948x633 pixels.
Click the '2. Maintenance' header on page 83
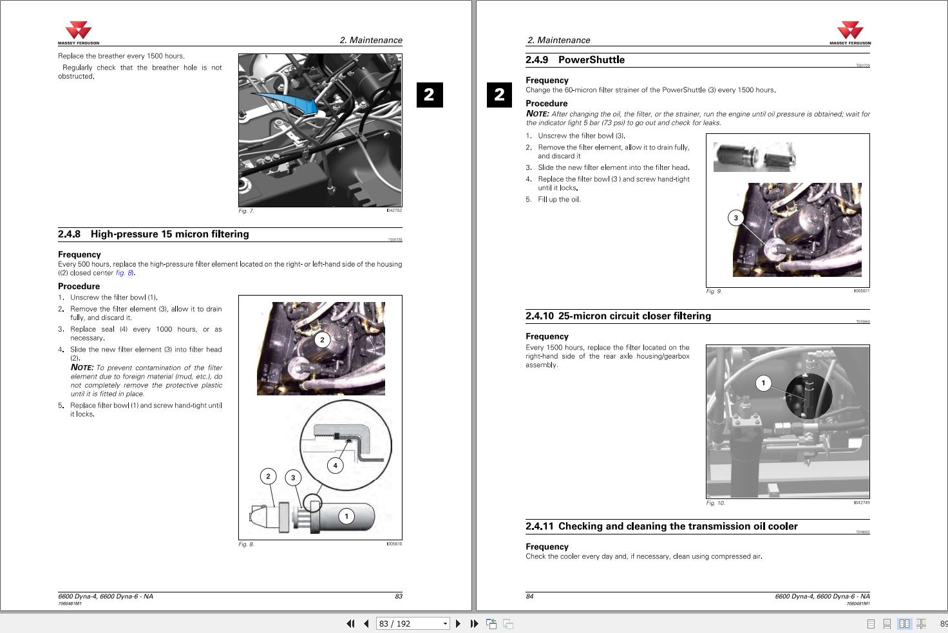[x=371, y=40]
